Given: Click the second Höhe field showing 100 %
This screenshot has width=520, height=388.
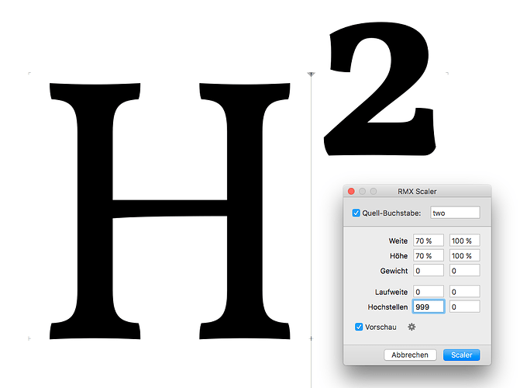Looking at the screenshot, I should [x=465, y=255].
